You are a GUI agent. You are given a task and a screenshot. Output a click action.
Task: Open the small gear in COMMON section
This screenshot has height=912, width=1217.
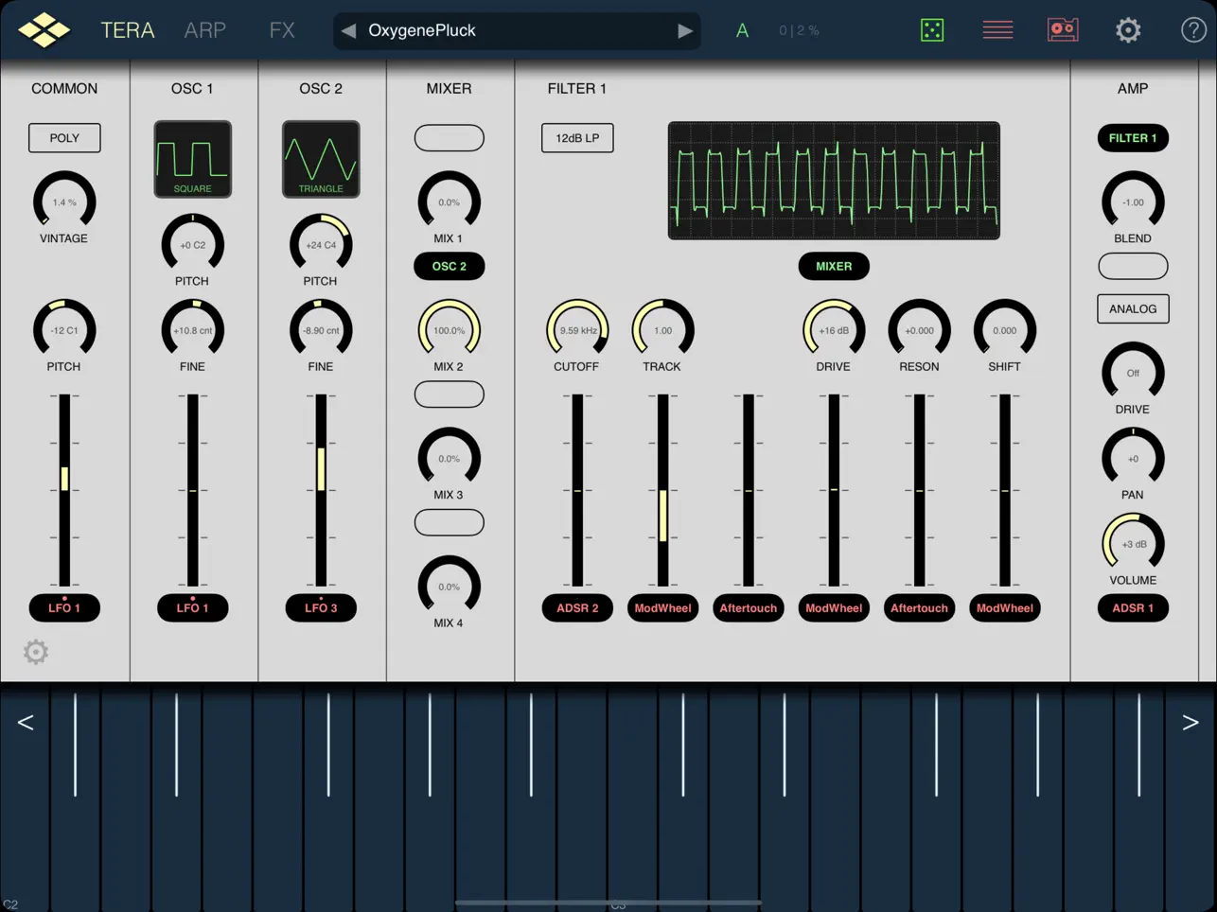pyautogui.click(x=36, y=652)
